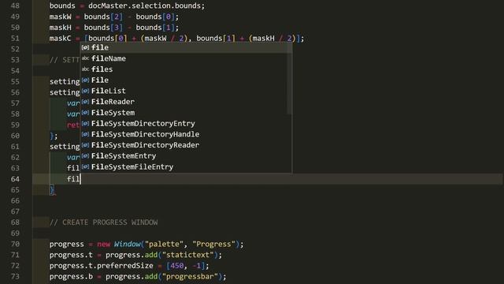Choose 'fileName' from the suggestion list
Image resolution: width=504 pixels, height=284 pixels.
coord(186,58)
